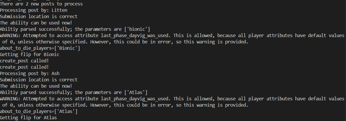Click the second 'create_post called!' line
Image resolution: width=346 pixels, height=121 pixels.
[x=24, y=67]
